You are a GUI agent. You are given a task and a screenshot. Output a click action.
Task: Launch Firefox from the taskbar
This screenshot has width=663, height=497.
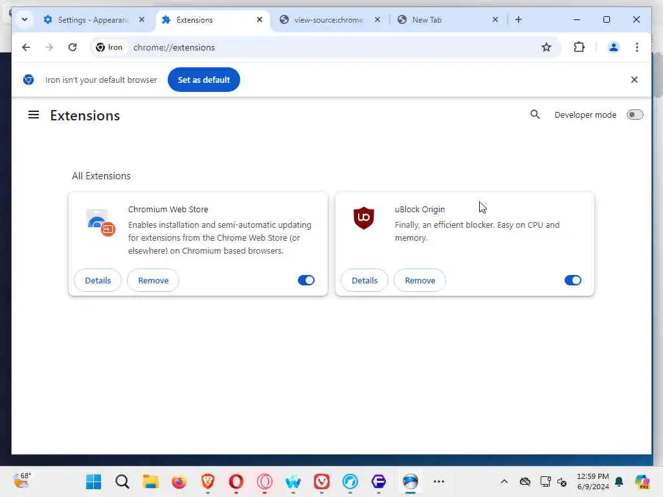coord(179,481)
